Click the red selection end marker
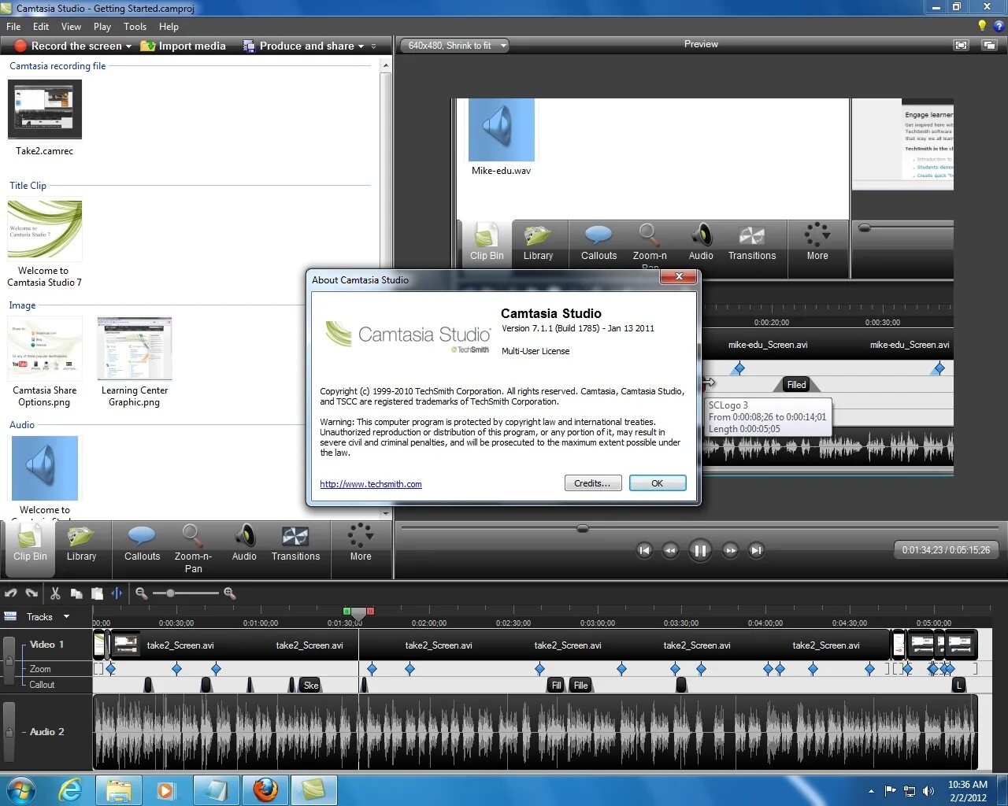This screenshot has width=1008, height=806. (370, 612)
